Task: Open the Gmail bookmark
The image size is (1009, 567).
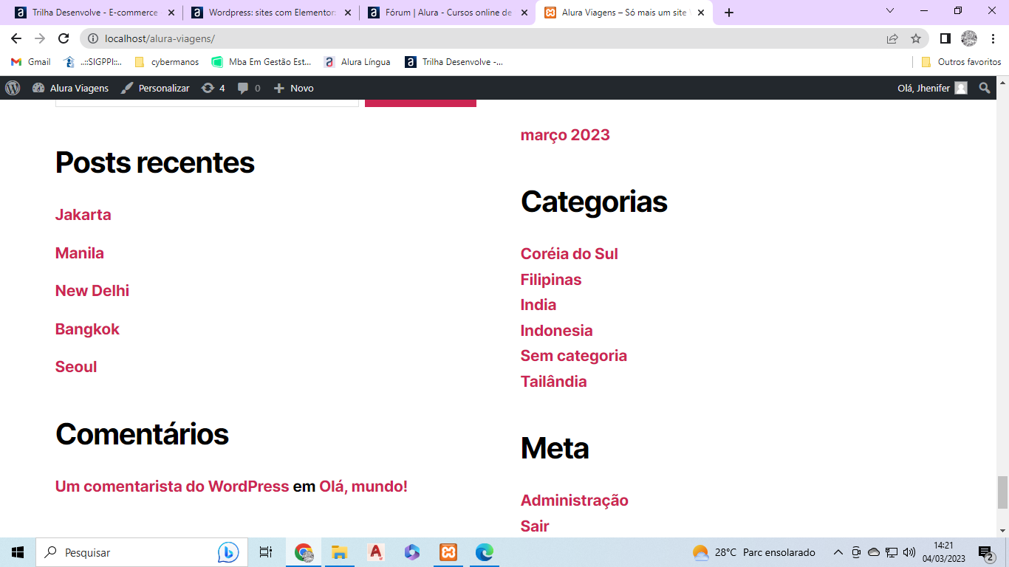Action: coord(31,62)
